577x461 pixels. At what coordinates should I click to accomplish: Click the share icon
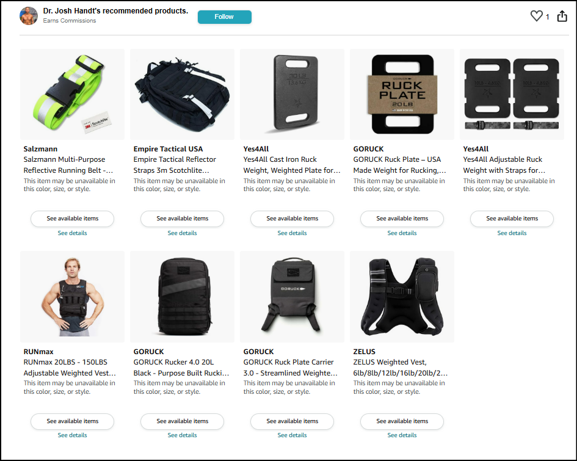[x=562, y=16]
